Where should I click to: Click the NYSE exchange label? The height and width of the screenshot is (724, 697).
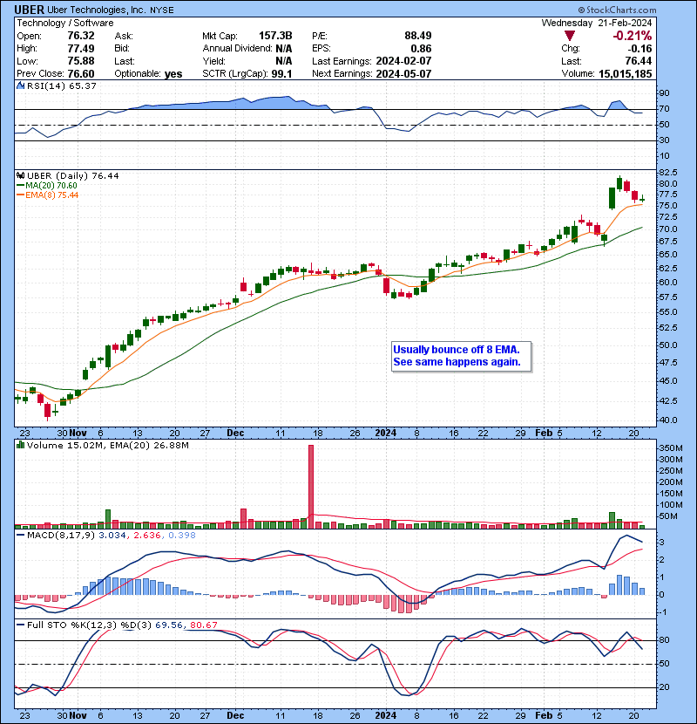tap(162, 10)
